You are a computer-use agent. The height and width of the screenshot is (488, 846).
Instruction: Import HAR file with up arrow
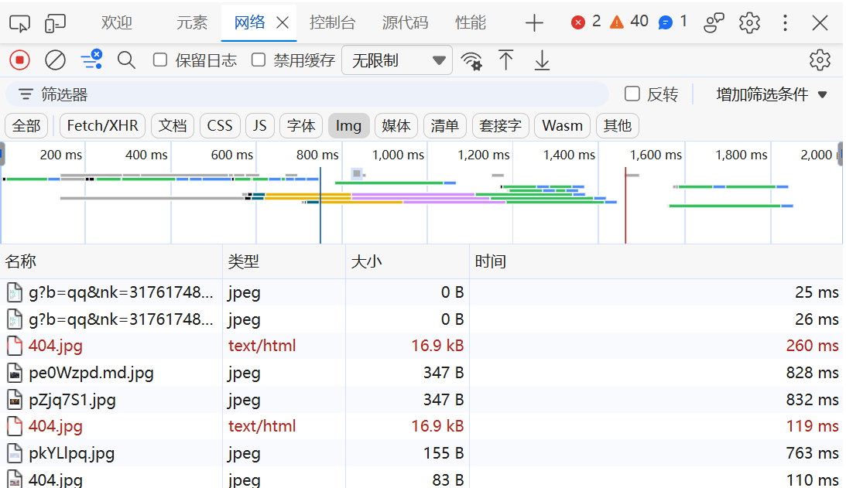(x=505, y=60)
